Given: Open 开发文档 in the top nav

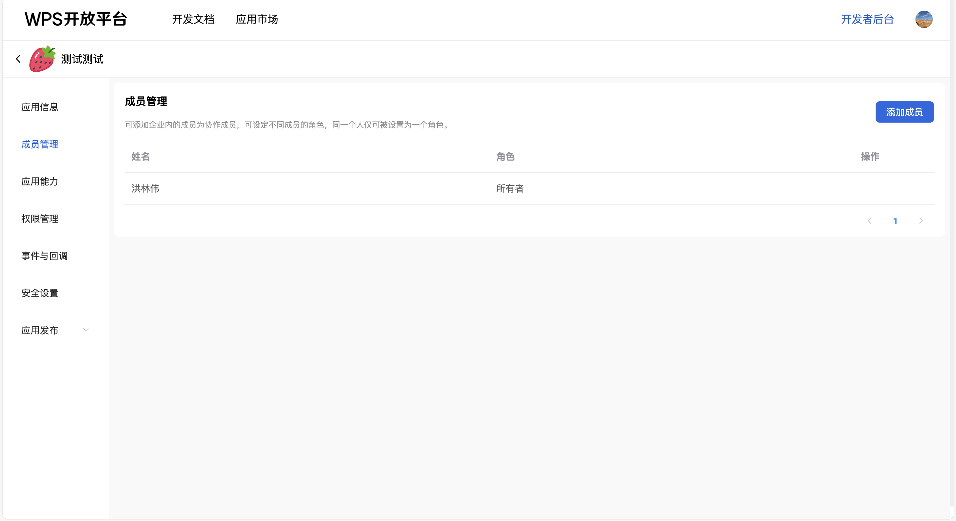Looking at the screenshot, I should [x=193, y=19].
